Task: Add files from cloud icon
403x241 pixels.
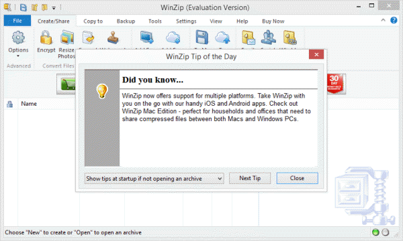Action: pyautogui.click(x=173, y=37)
